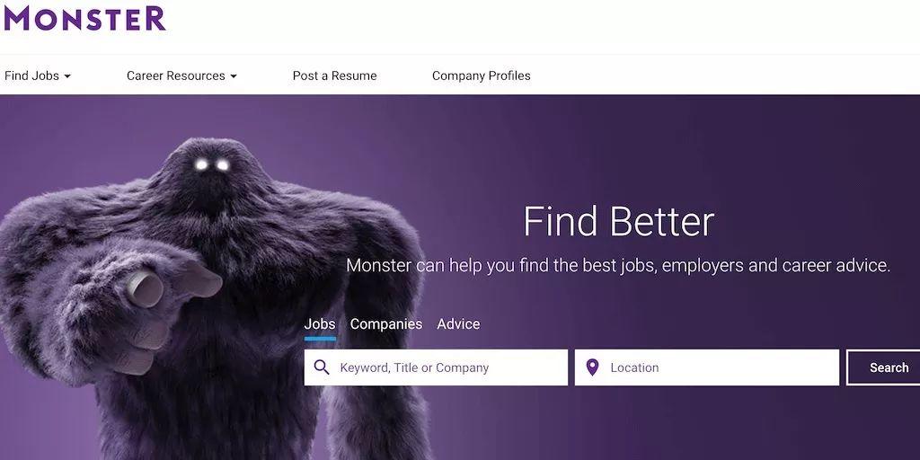Screen dimensions: 920x460
Task: Switch to the Advice tab
Action: [x=458, y=323]
